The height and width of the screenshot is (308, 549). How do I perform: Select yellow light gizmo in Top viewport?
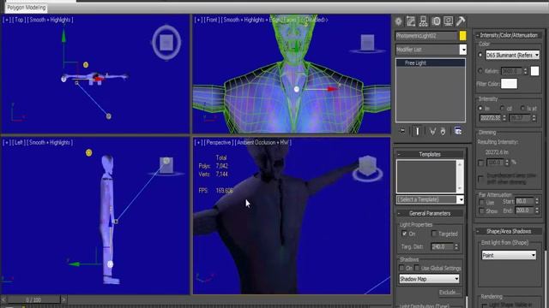click(86, 65)
